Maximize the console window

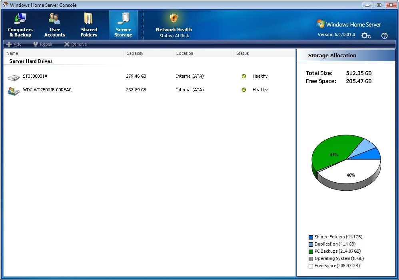click(379, 5)
